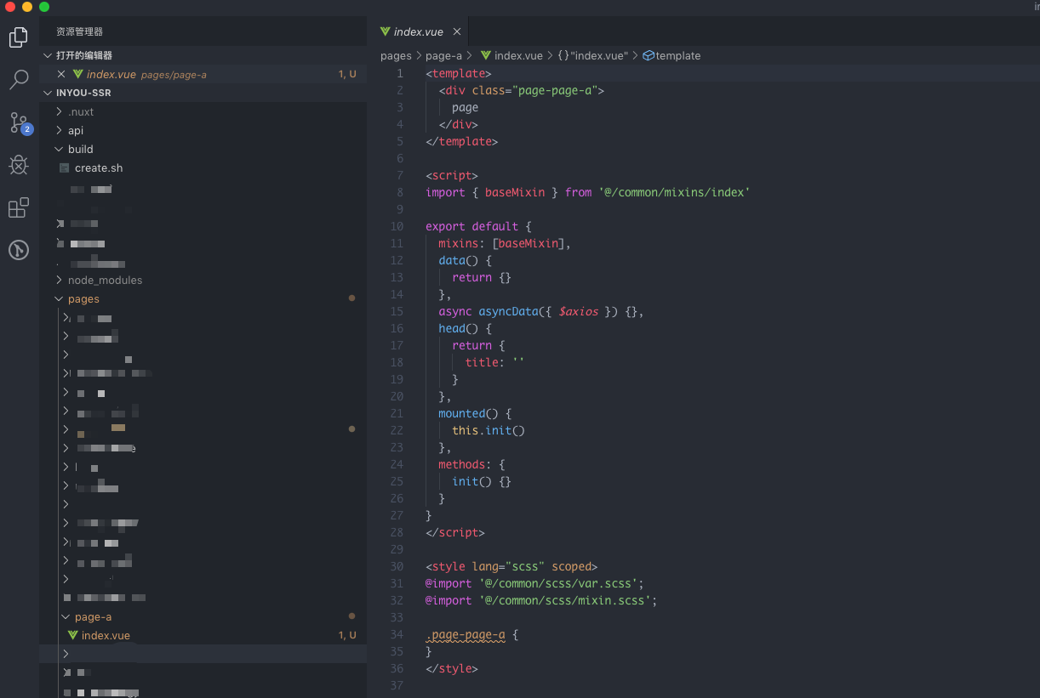Expand the node_modules folder
Image resolution: width=1040 pixels, height=698 pixels.
click(105, 281)
